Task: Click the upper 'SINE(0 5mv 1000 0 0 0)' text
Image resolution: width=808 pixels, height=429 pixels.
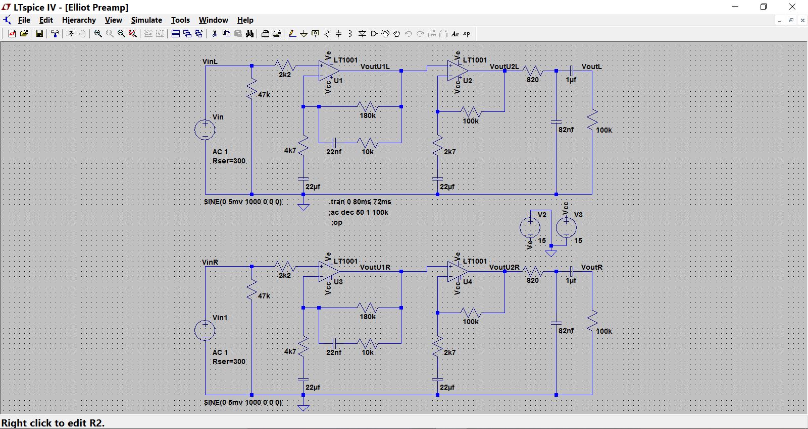Action: pos(243,202)
